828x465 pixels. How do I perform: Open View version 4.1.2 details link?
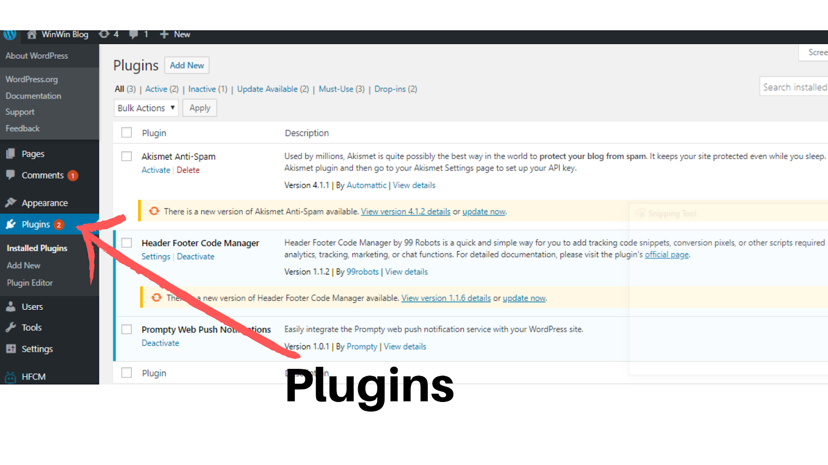pos(406,211)
